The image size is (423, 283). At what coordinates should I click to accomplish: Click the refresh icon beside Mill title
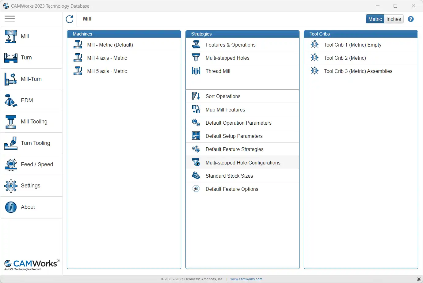[x=70, y=19]
